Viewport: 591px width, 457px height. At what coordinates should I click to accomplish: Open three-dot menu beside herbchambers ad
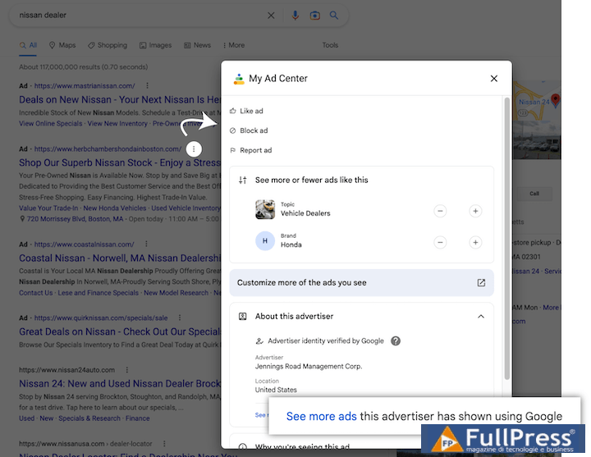194,149
